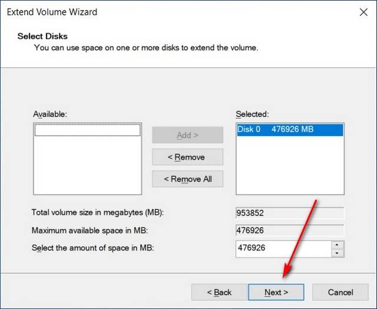Viewport: 377px width, 309px height.
Task: Proceed by clicking Next >
Action: coord(276,292)
